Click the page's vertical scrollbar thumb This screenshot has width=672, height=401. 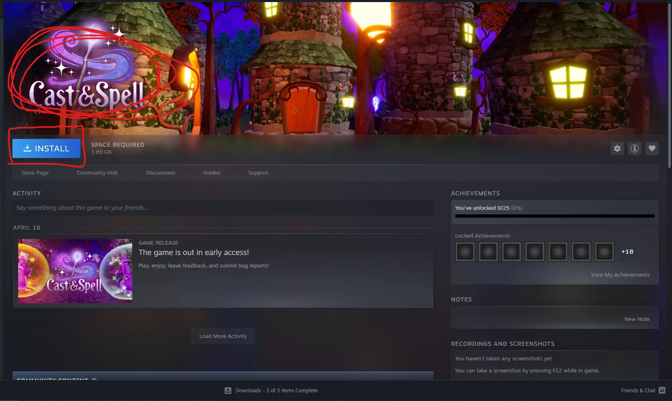click(670, 85)
